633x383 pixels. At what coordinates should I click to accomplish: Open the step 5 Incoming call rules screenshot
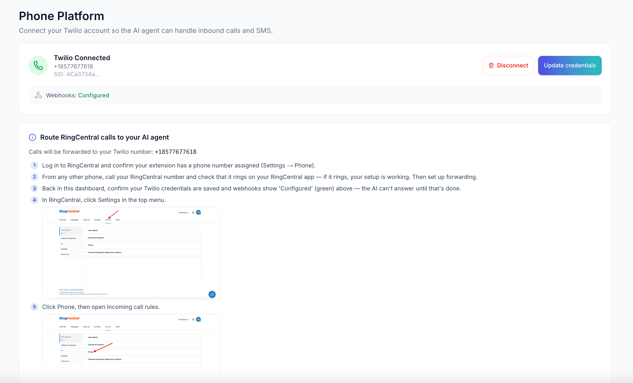tap(131, 348)
